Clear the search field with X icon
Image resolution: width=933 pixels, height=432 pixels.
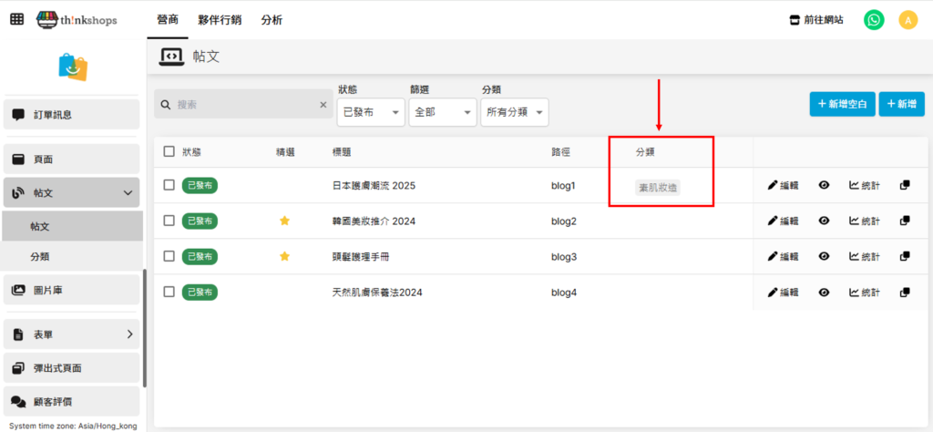point(323,105)
